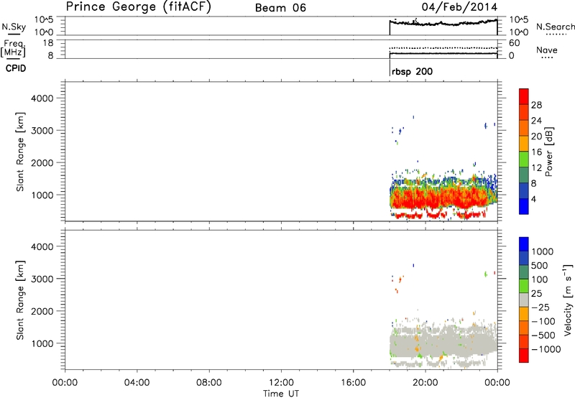The image size is (575, 398).
Task: Click the 'Slant Range [km]' label of power panel
Action: pos(20,152)
